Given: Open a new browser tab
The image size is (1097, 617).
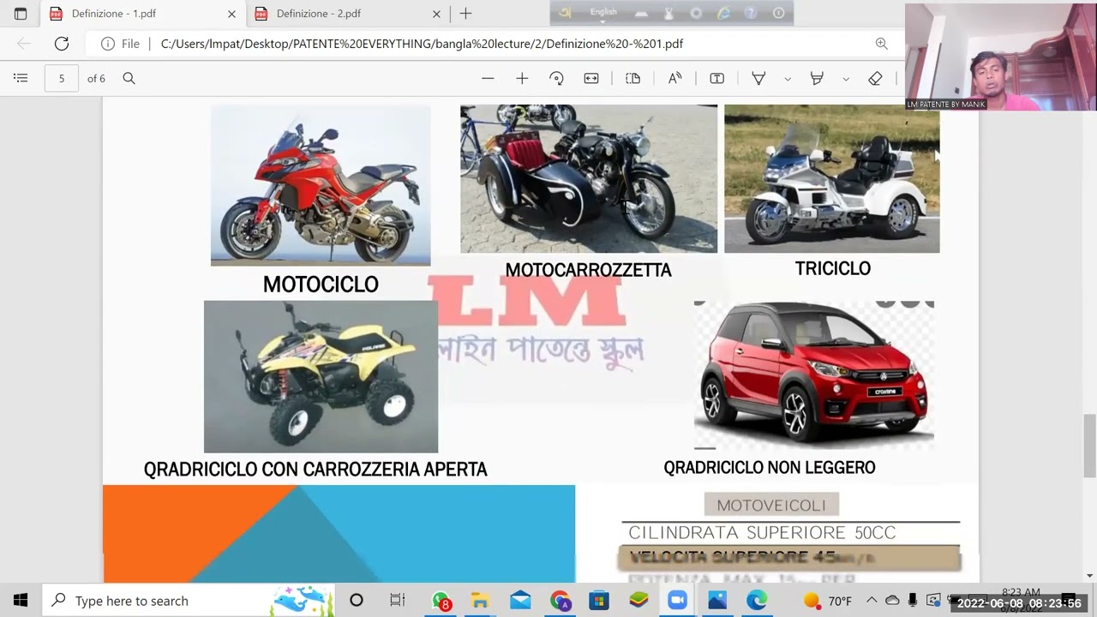Looking at the screenshot, I should (465, 14).
